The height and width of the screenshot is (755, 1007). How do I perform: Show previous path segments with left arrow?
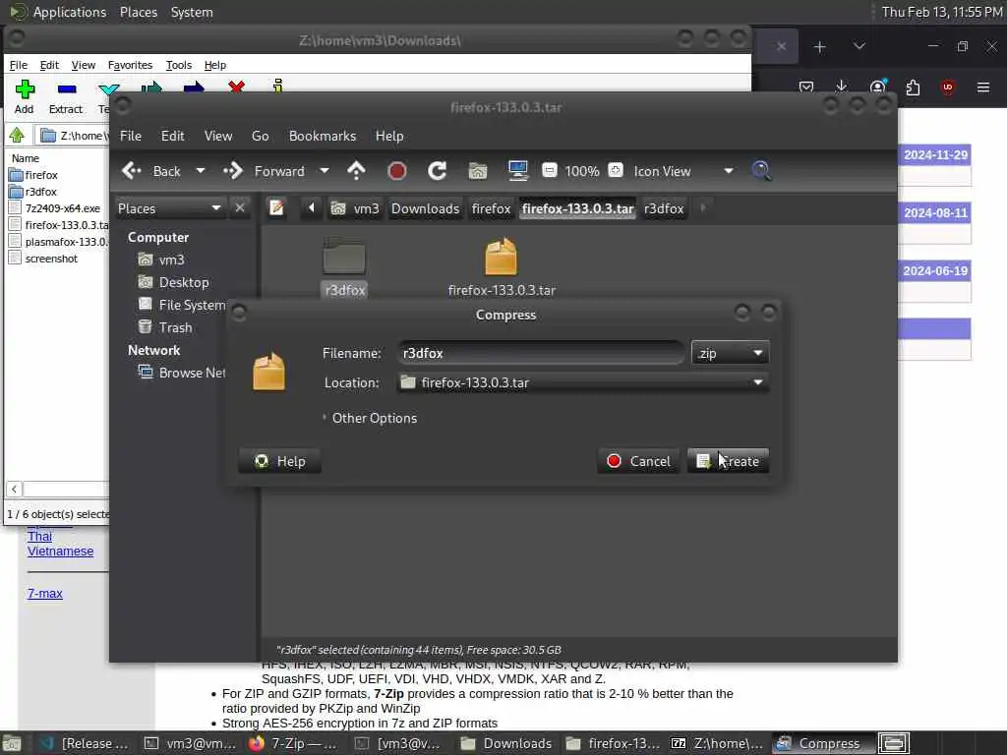(312, 208)
